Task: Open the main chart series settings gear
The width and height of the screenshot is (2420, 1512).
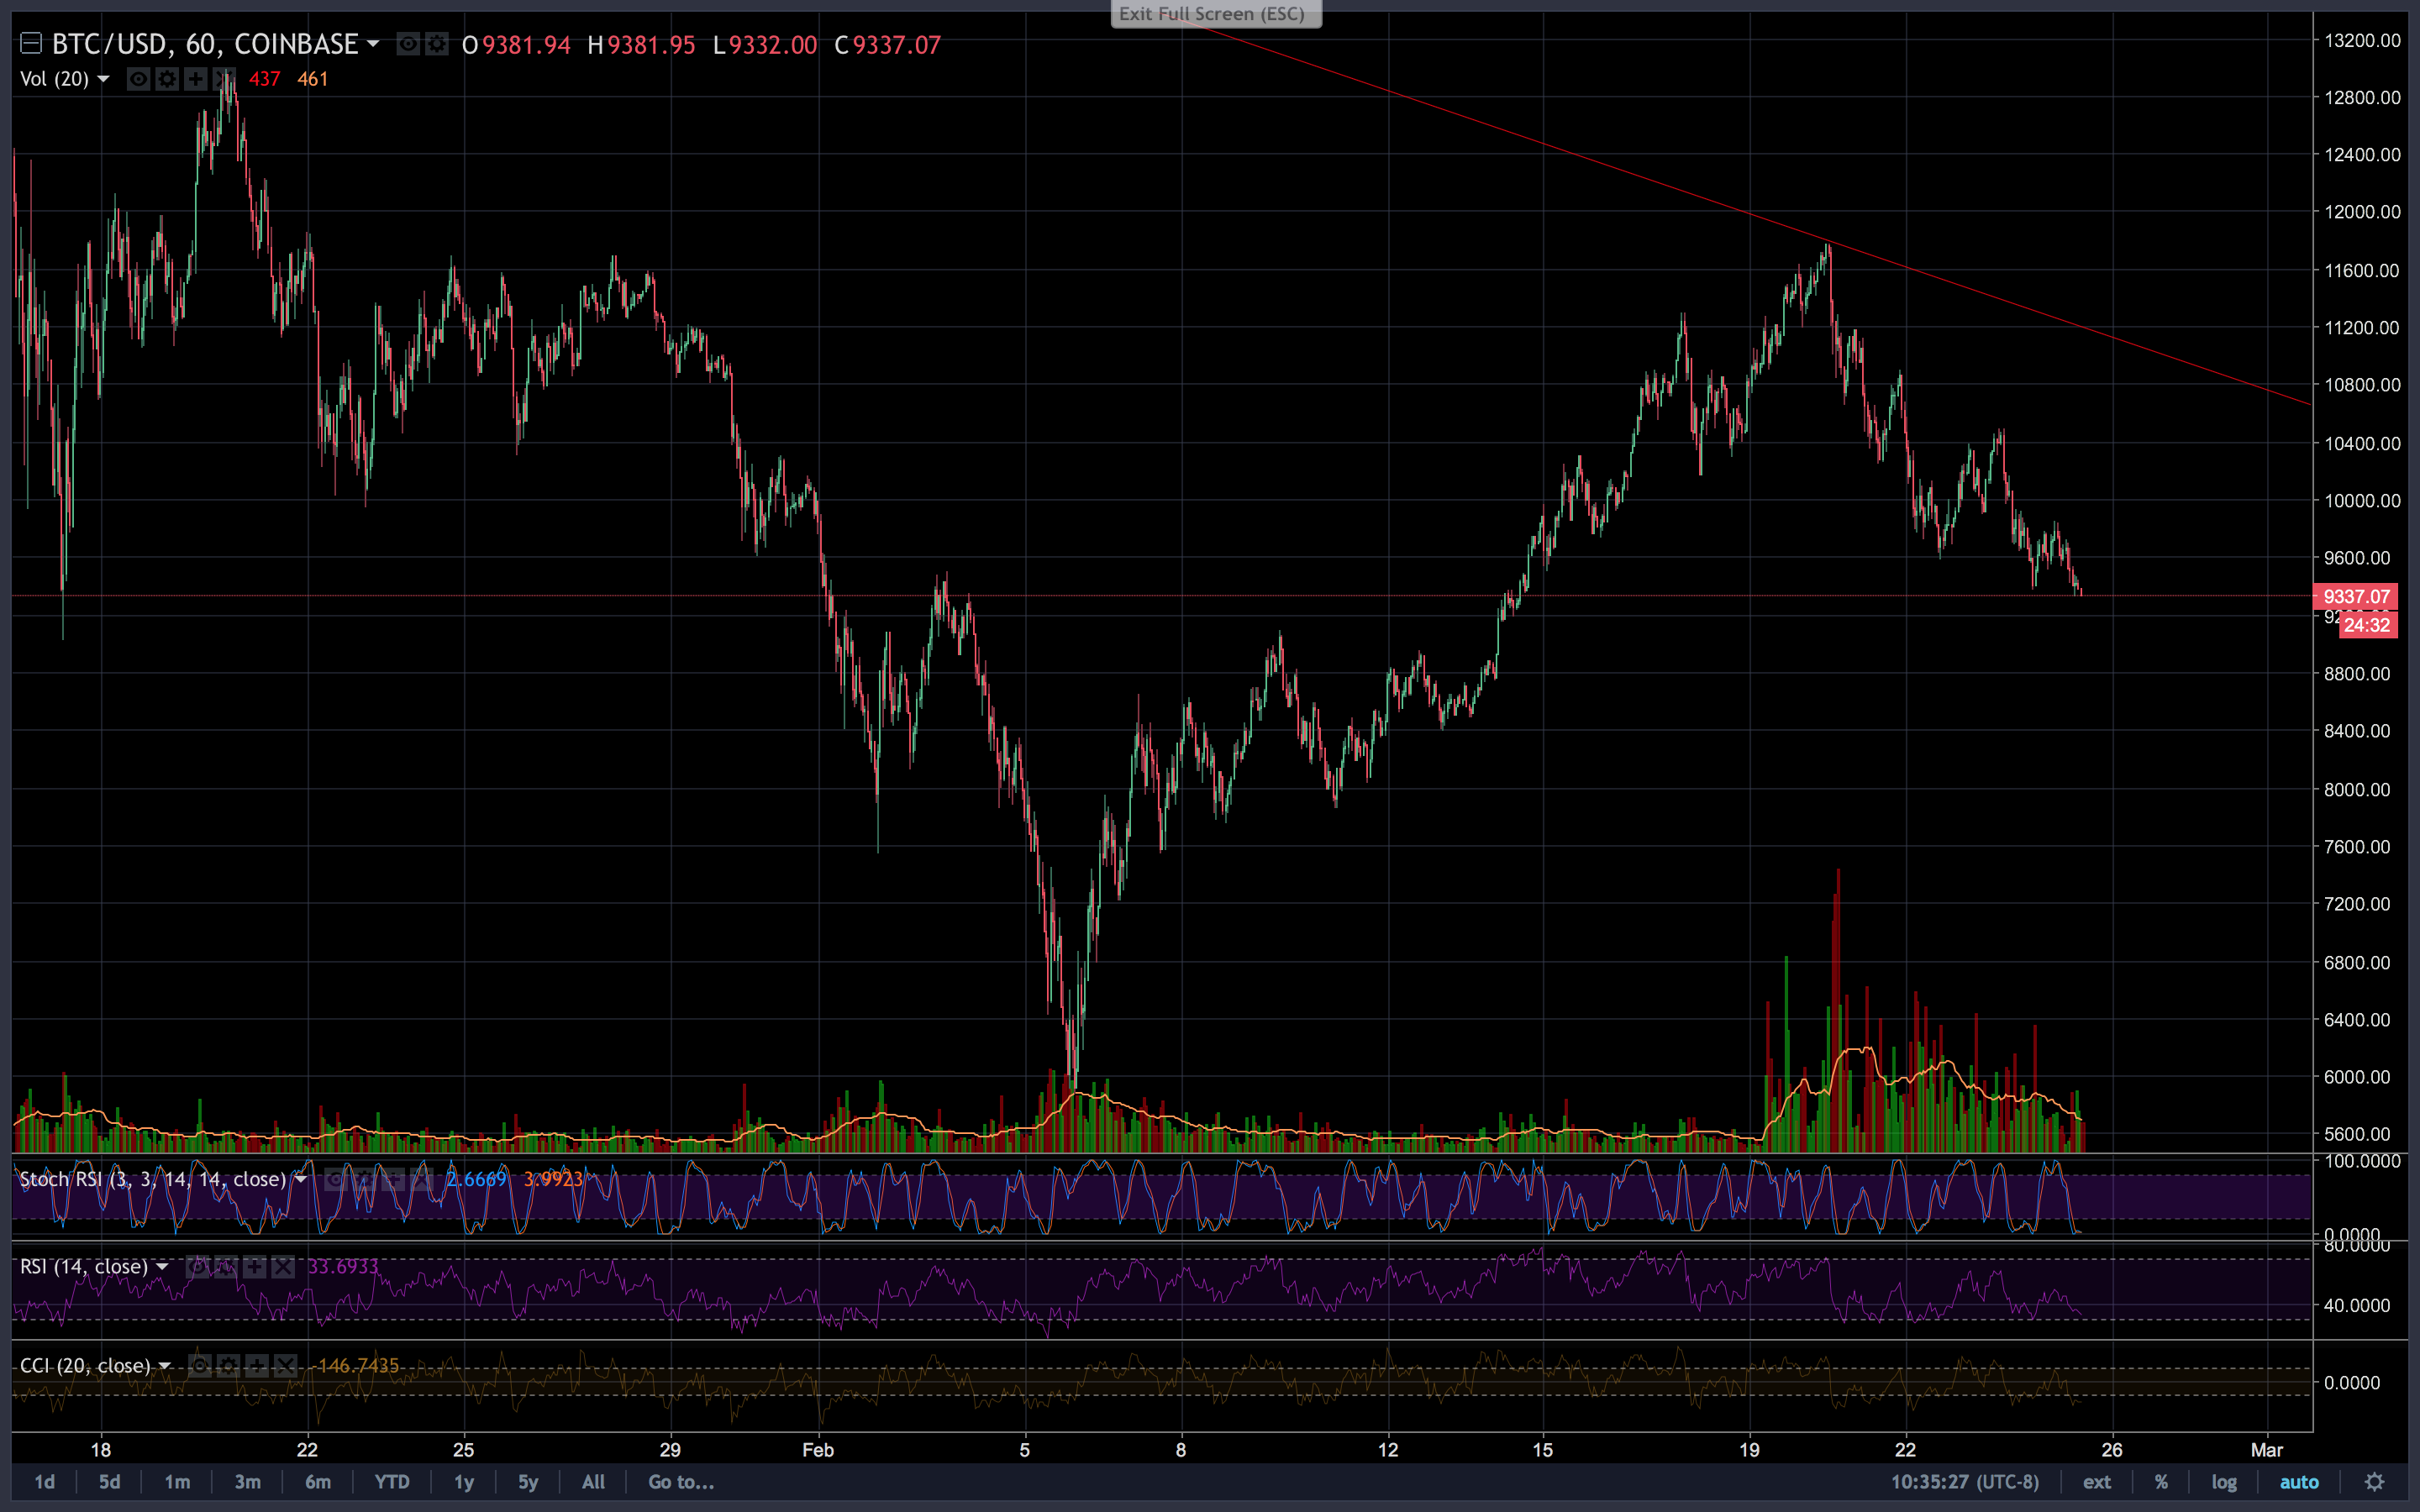Action: pos(437,44)
